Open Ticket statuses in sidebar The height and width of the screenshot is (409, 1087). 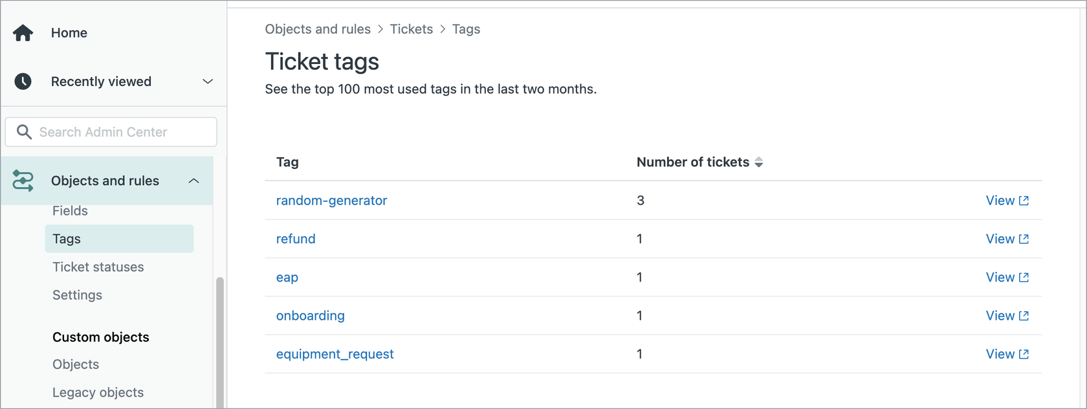98,267
